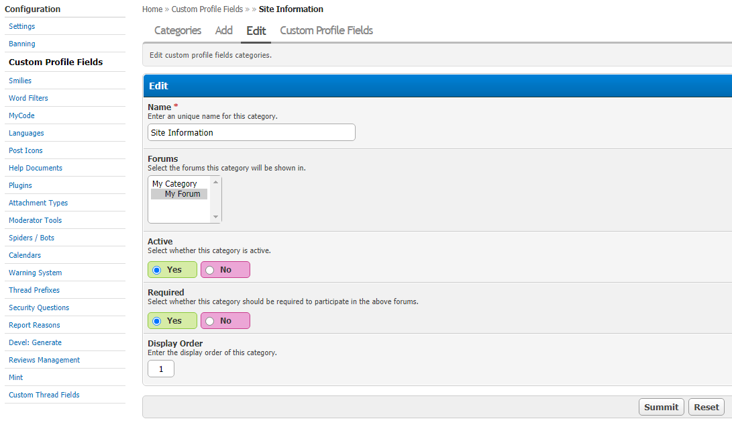Open Home from the breadcrumb
This screenshot has width=732, height=425.
pyautogui.click(x=152, y=9)
